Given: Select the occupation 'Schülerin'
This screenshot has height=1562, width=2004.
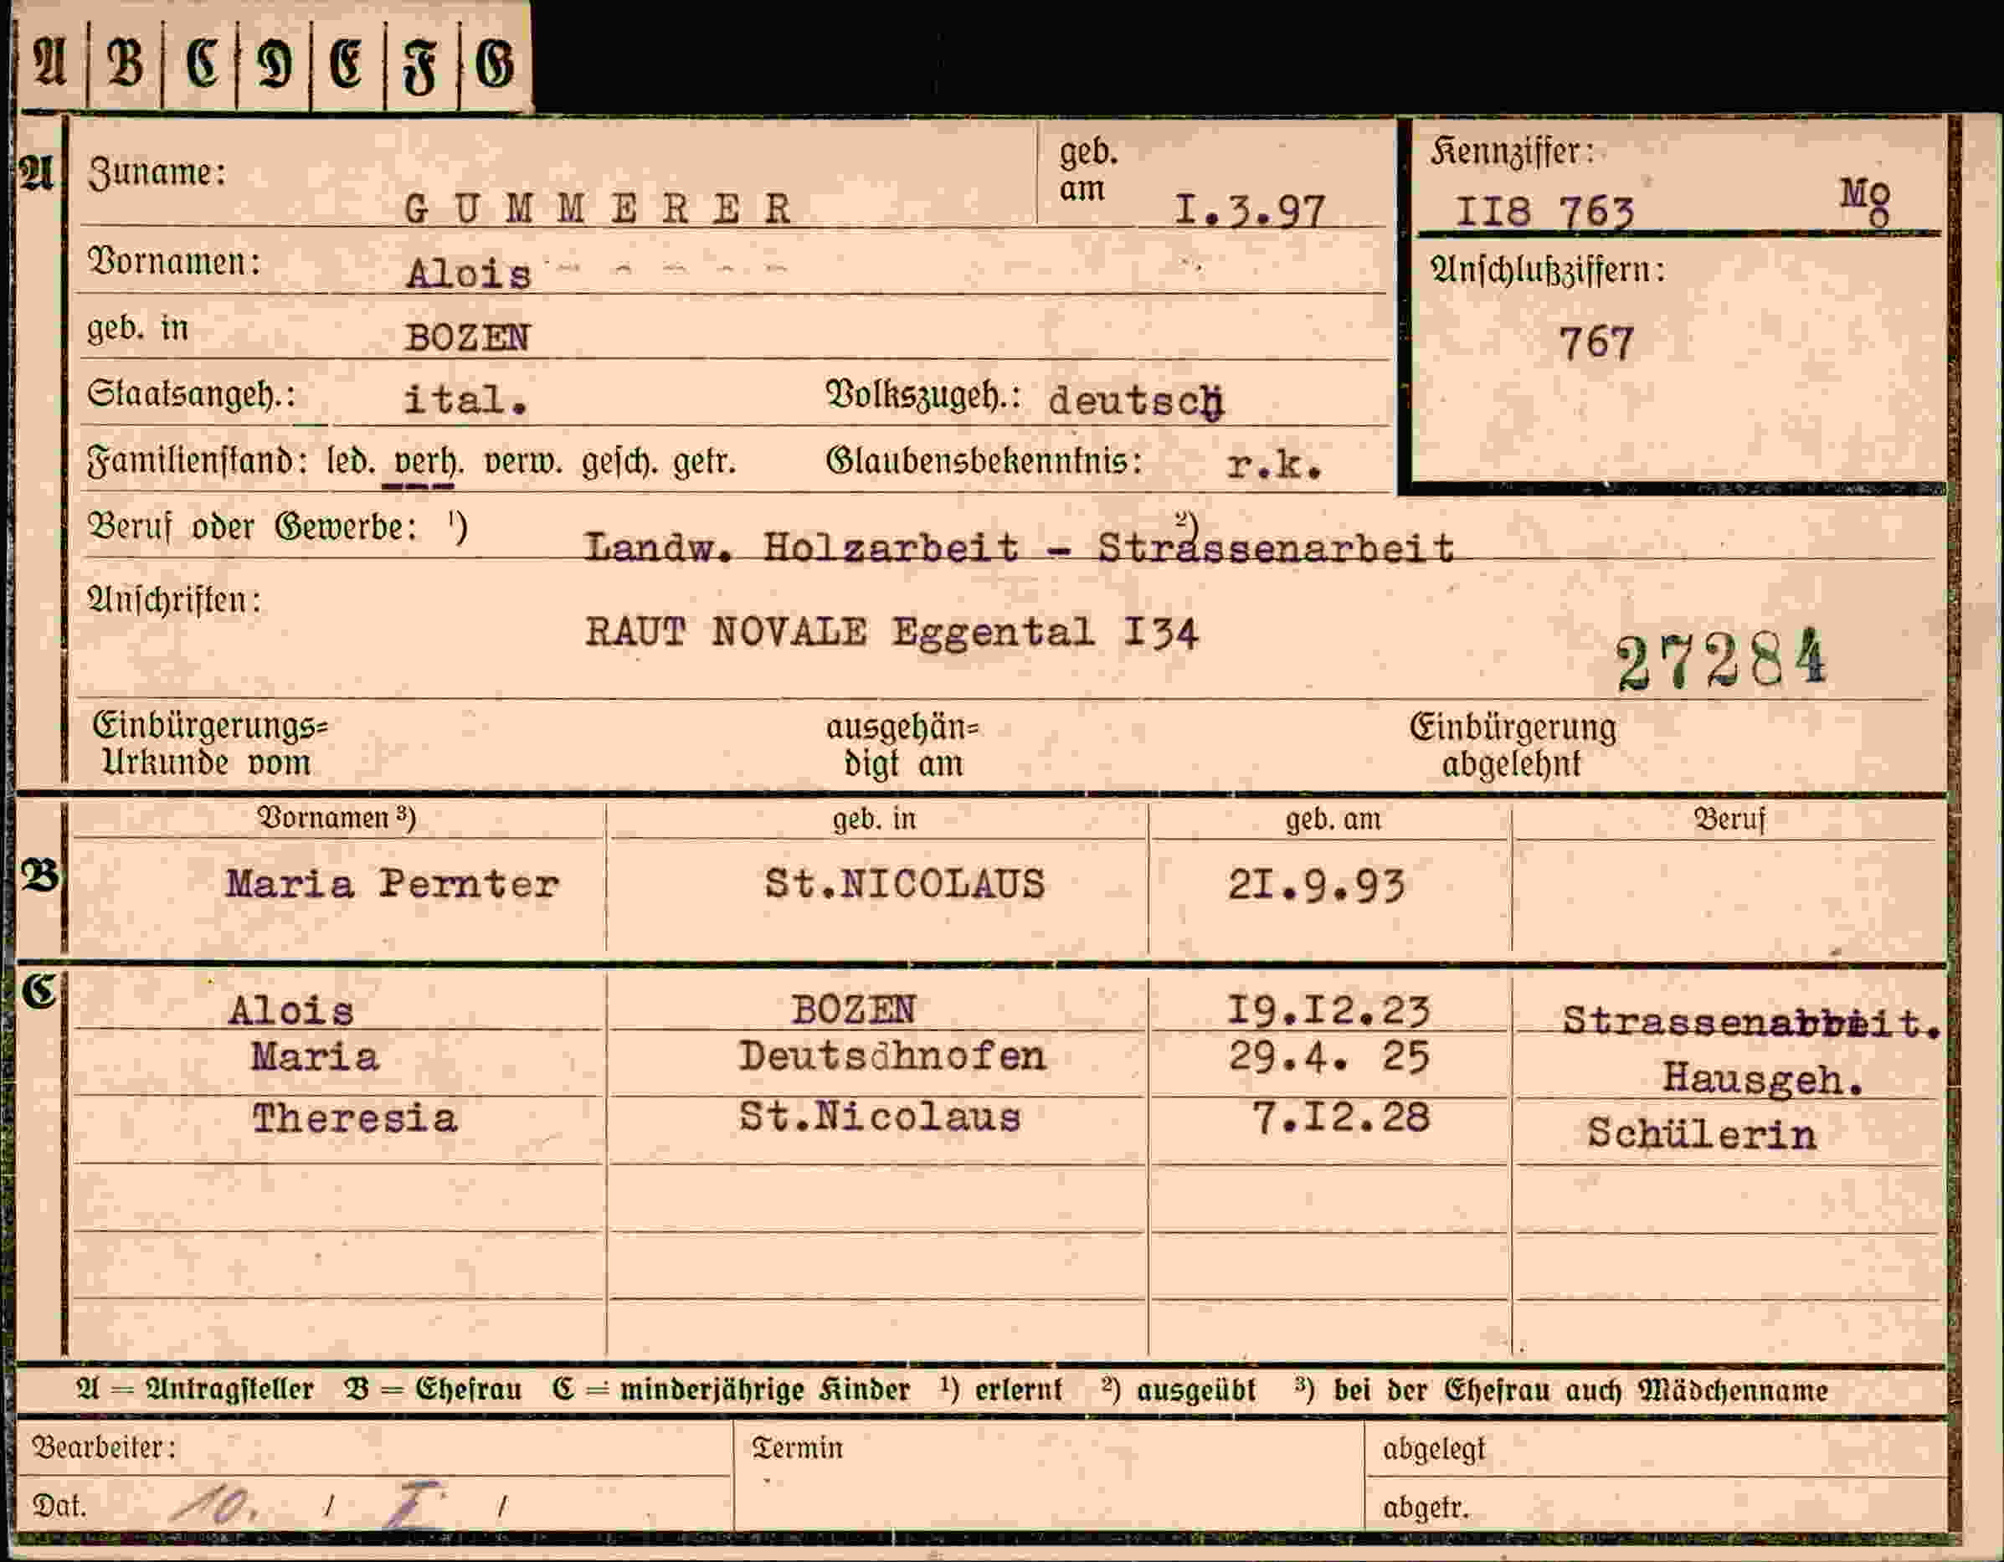Looking at the screenshot, I should coord(1702,1133).
